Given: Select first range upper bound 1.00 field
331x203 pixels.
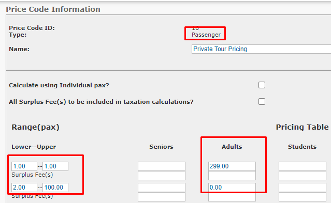Looking at the screenshot, I should click(x=55, y=166).
